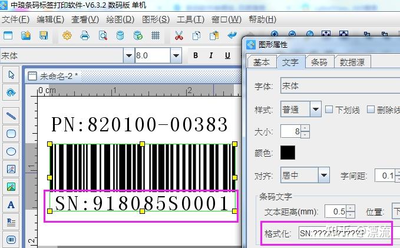Select the landscape picture tool

click(11, 187)
